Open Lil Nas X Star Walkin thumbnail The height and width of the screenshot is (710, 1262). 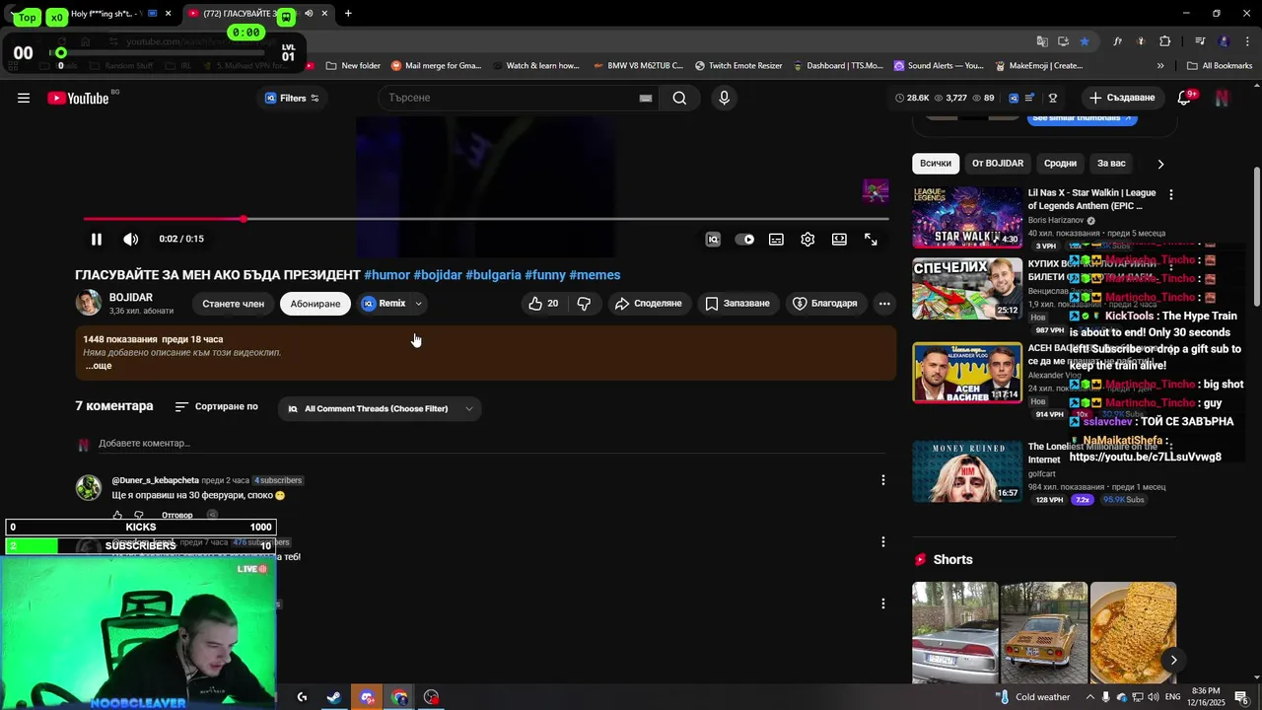[x=967, y=218]
